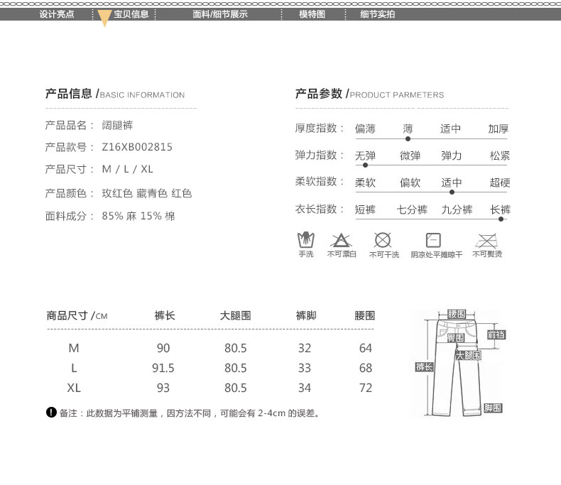This screenshot has height=485, width=561.
Task: Click the 裤脚 value 33
Action: [x=305, y=368]
